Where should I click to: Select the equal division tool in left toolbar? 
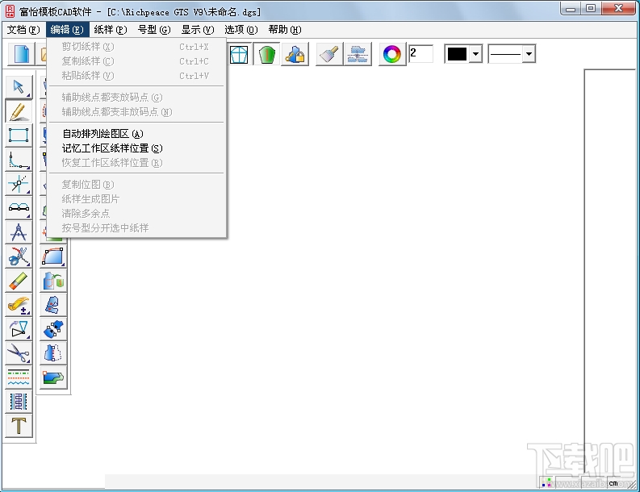click(19, 208)
